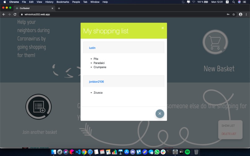Open the Apple menu
This screenshot has width=250, height=156.
(5, 2)
